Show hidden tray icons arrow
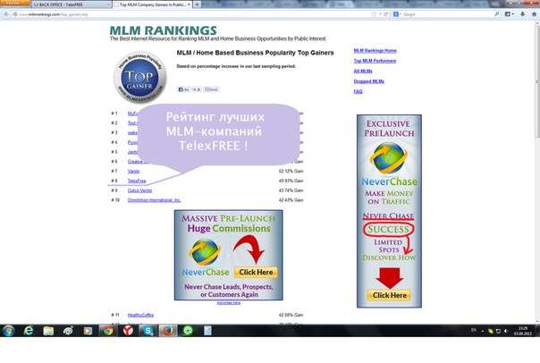The image size is (540, 363). coord(483,331)
